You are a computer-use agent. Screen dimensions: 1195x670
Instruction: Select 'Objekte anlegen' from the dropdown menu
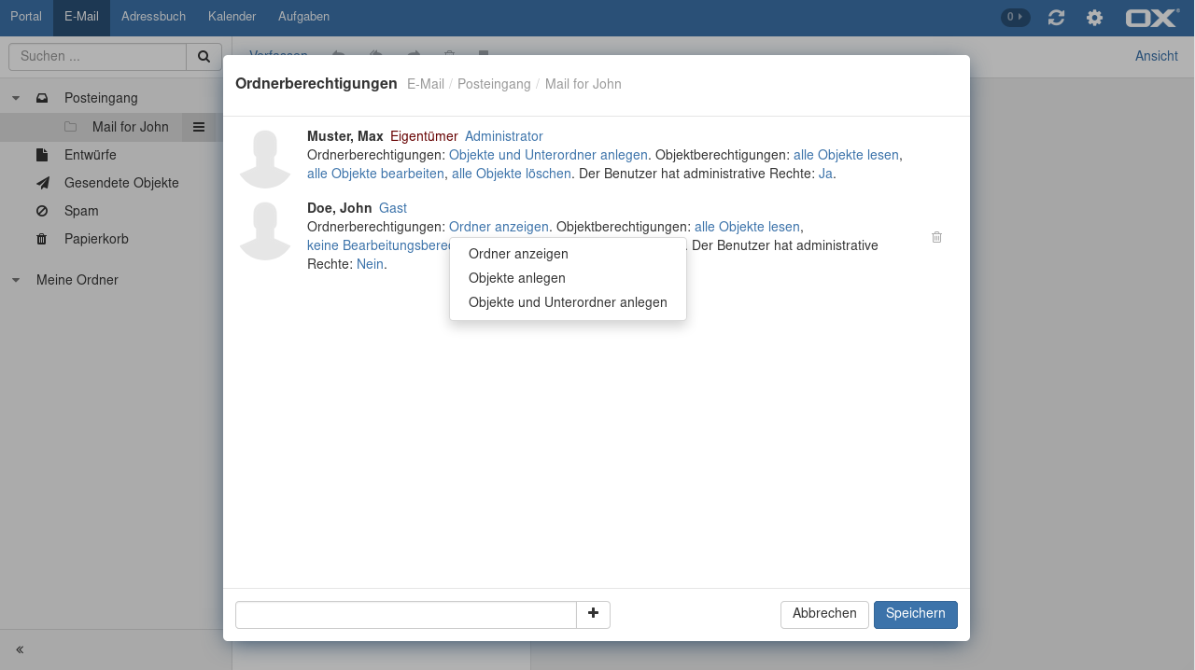click(516, 278)
